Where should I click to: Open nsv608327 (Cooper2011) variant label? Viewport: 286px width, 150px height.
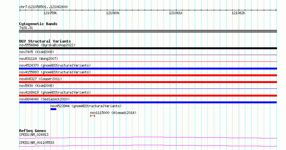pyautogui.click(x=40, y=79)
